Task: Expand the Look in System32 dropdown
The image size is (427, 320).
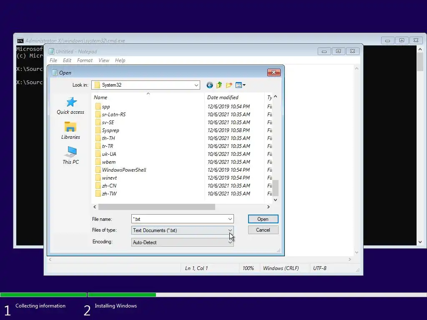Action: coord(196,85)
